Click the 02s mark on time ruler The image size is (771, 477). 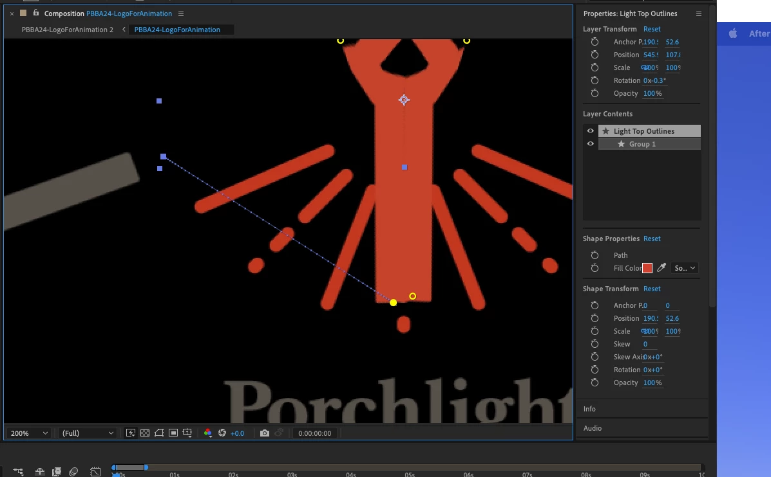pyautogui.click(x=233, y=474)
